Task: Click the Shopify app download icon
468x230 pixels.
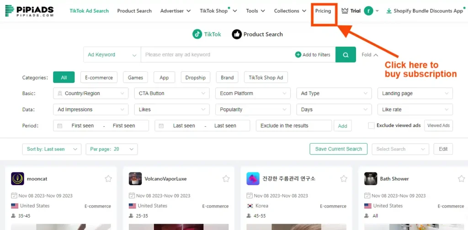Action: point(389,11)
